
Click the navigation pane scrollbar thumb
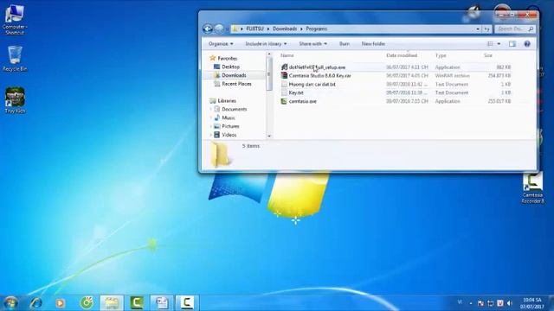(269, 74)
